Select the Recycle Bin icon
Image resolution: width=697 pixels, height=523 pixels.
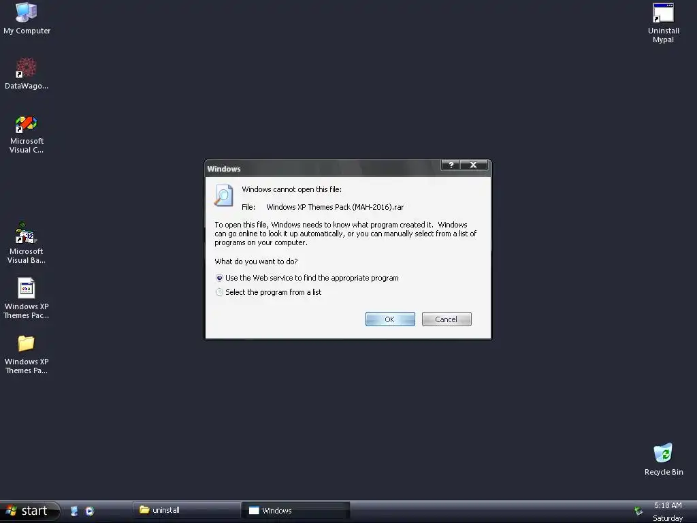663,460
